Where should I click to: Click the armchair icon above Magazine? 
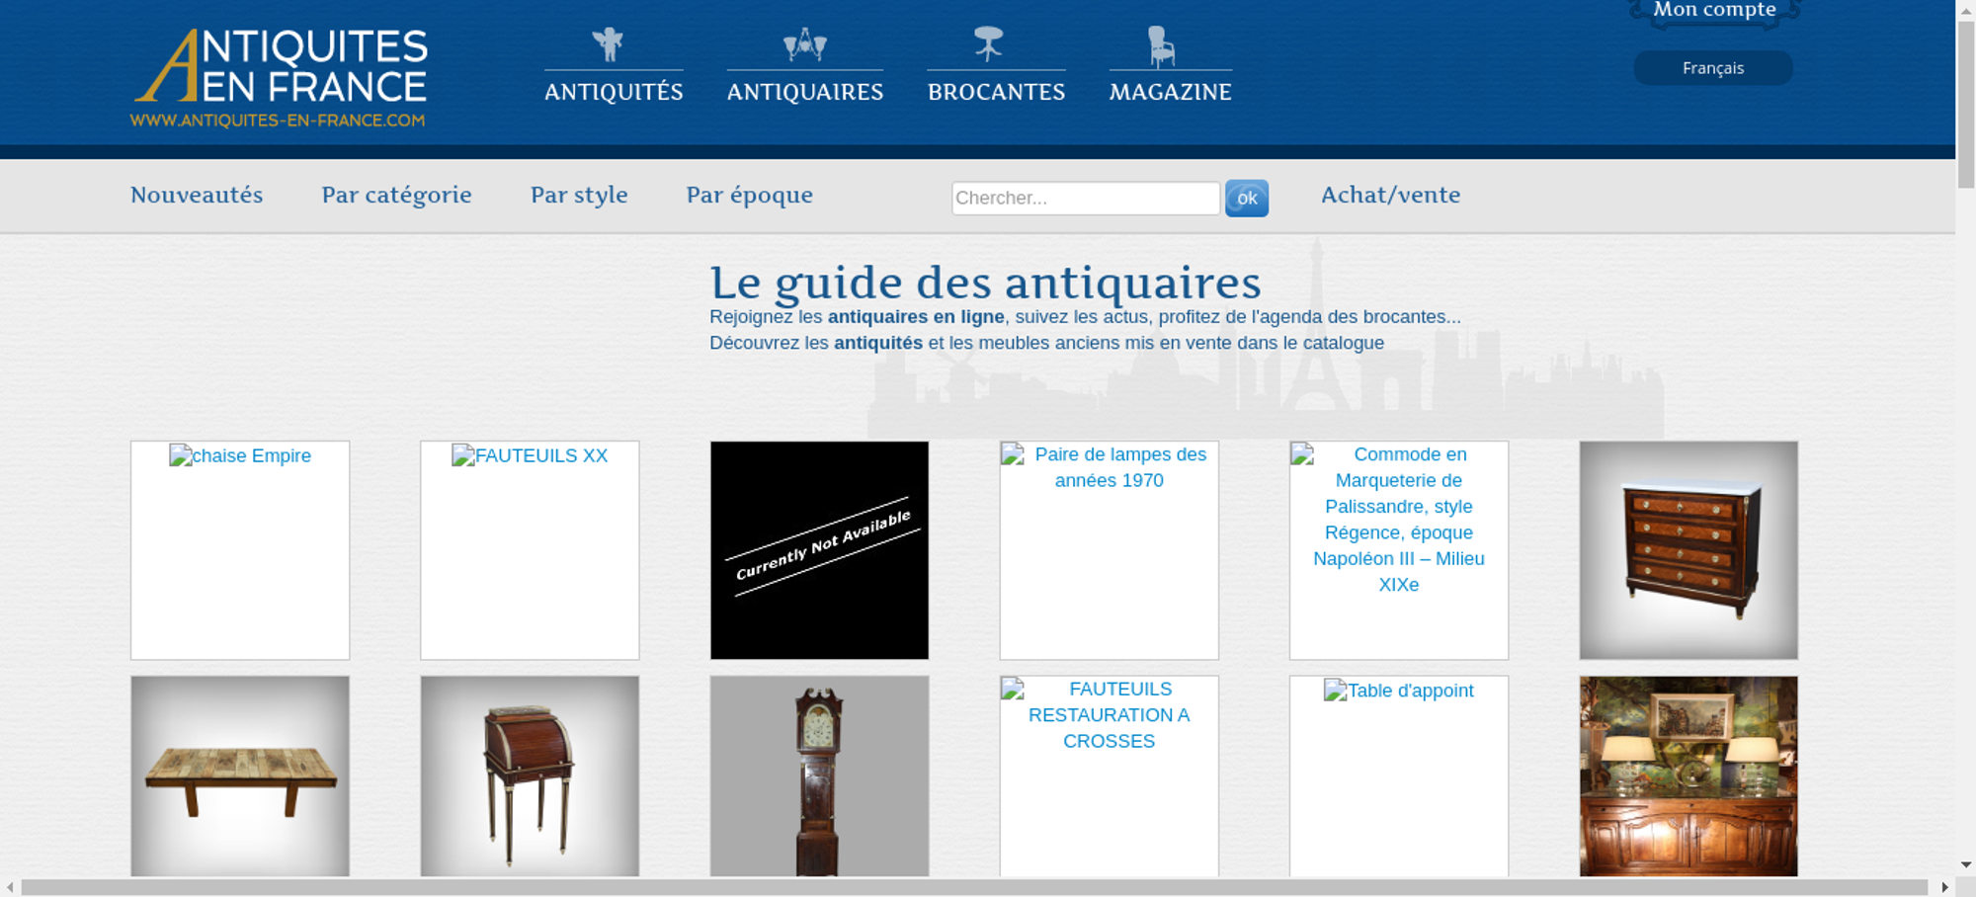1161,46
